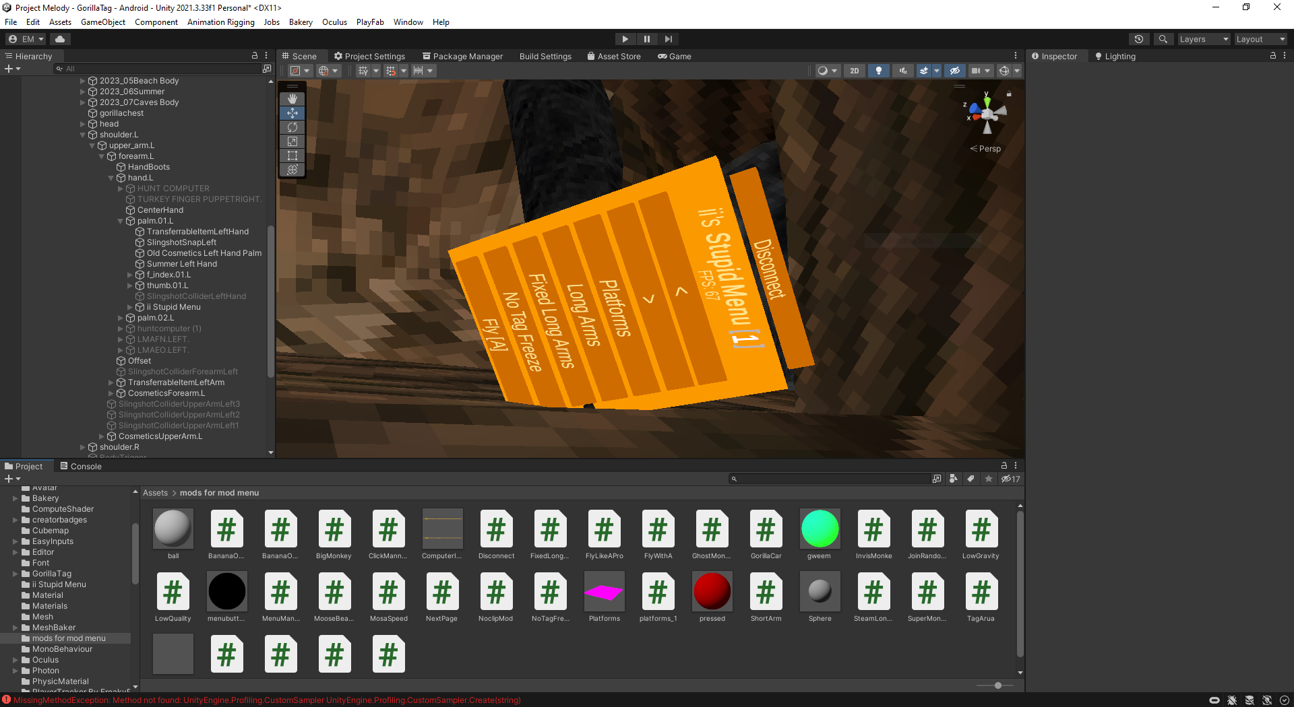Screen dimensions: 1294x707
Task: Switch to the Lighting tab
Action: coord(1115,56)
